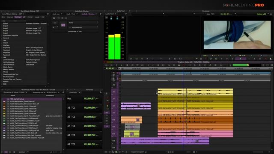
Task: Click the record monitor video frame
Action: click(x=237, y=35)
